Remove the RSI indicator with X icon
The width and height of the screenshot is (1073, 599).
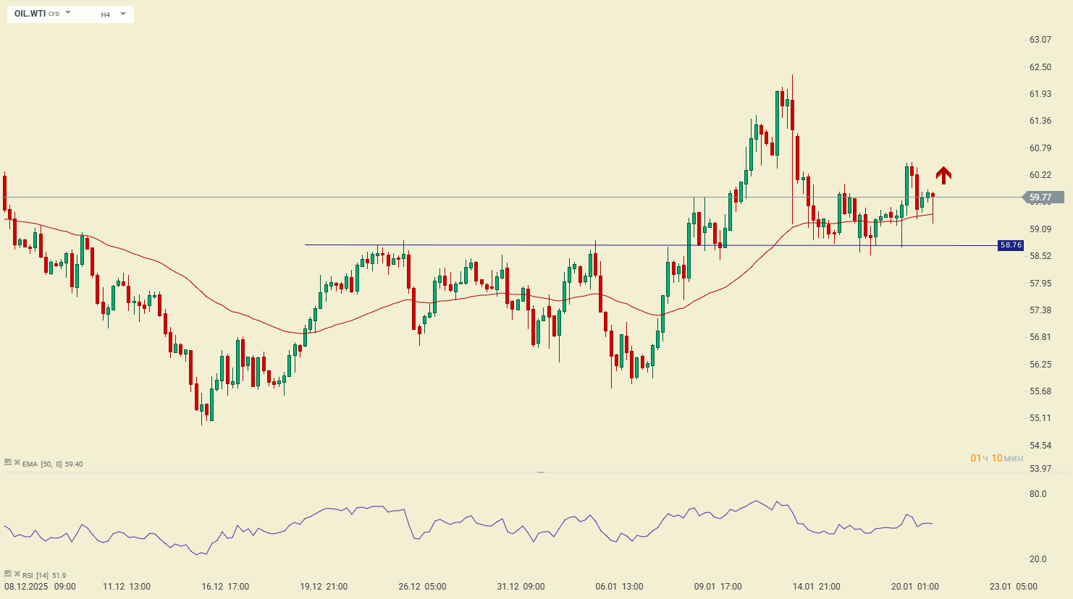point(17,574)
